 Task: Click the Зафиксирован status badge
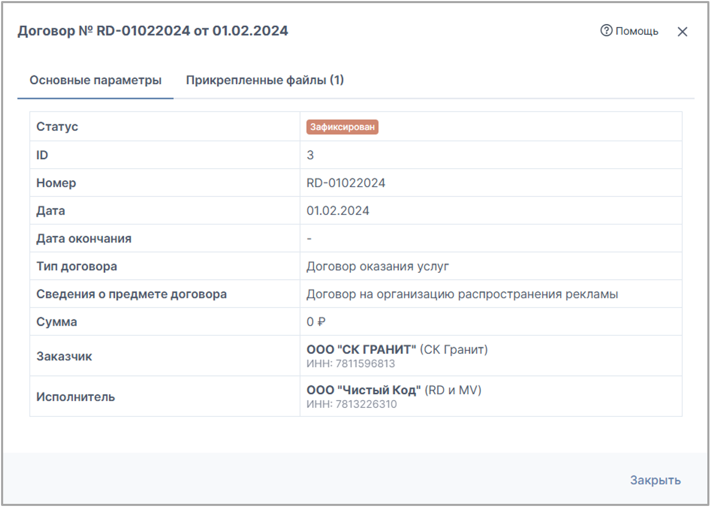(x=342, y=127)
